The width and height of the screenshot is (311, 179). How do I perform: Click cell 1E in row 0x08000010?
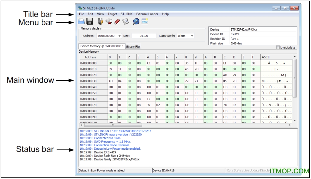[122, 69]
